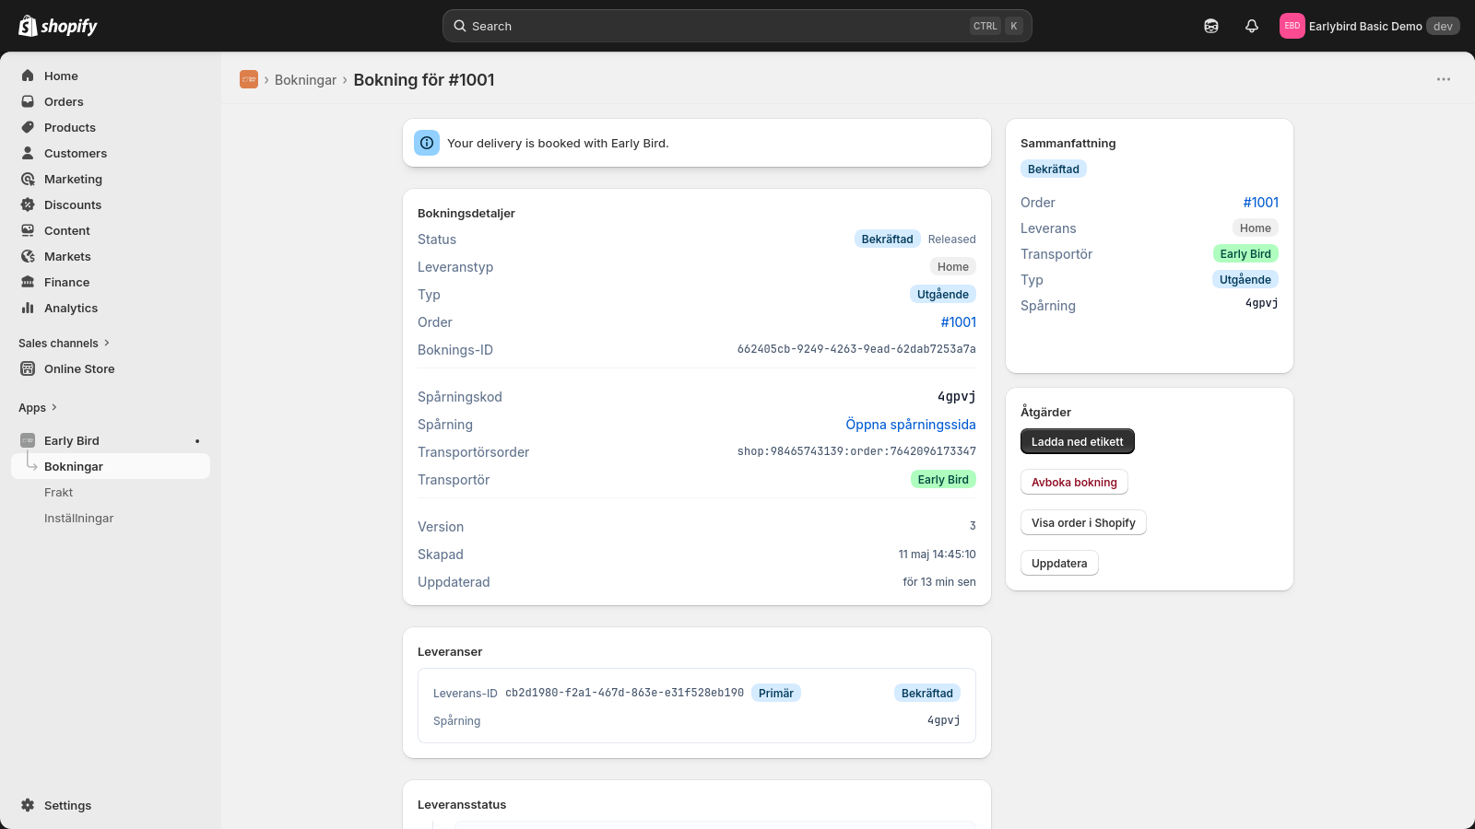Focus the Search input field

[x=737, y=26]
